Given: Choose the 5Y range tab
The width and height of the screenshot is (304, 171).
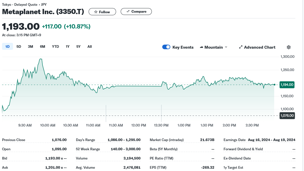Looking at the screenshot, I should click(x=78, y=47).
